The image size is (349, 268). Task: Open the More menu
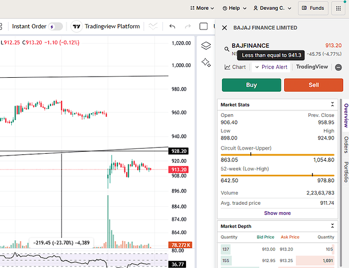click(202, 8)
